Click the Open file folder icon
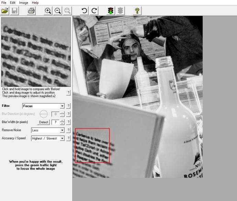Image resolution: width=237 pixels, height=201 pixels. click(x=5, y=11)
